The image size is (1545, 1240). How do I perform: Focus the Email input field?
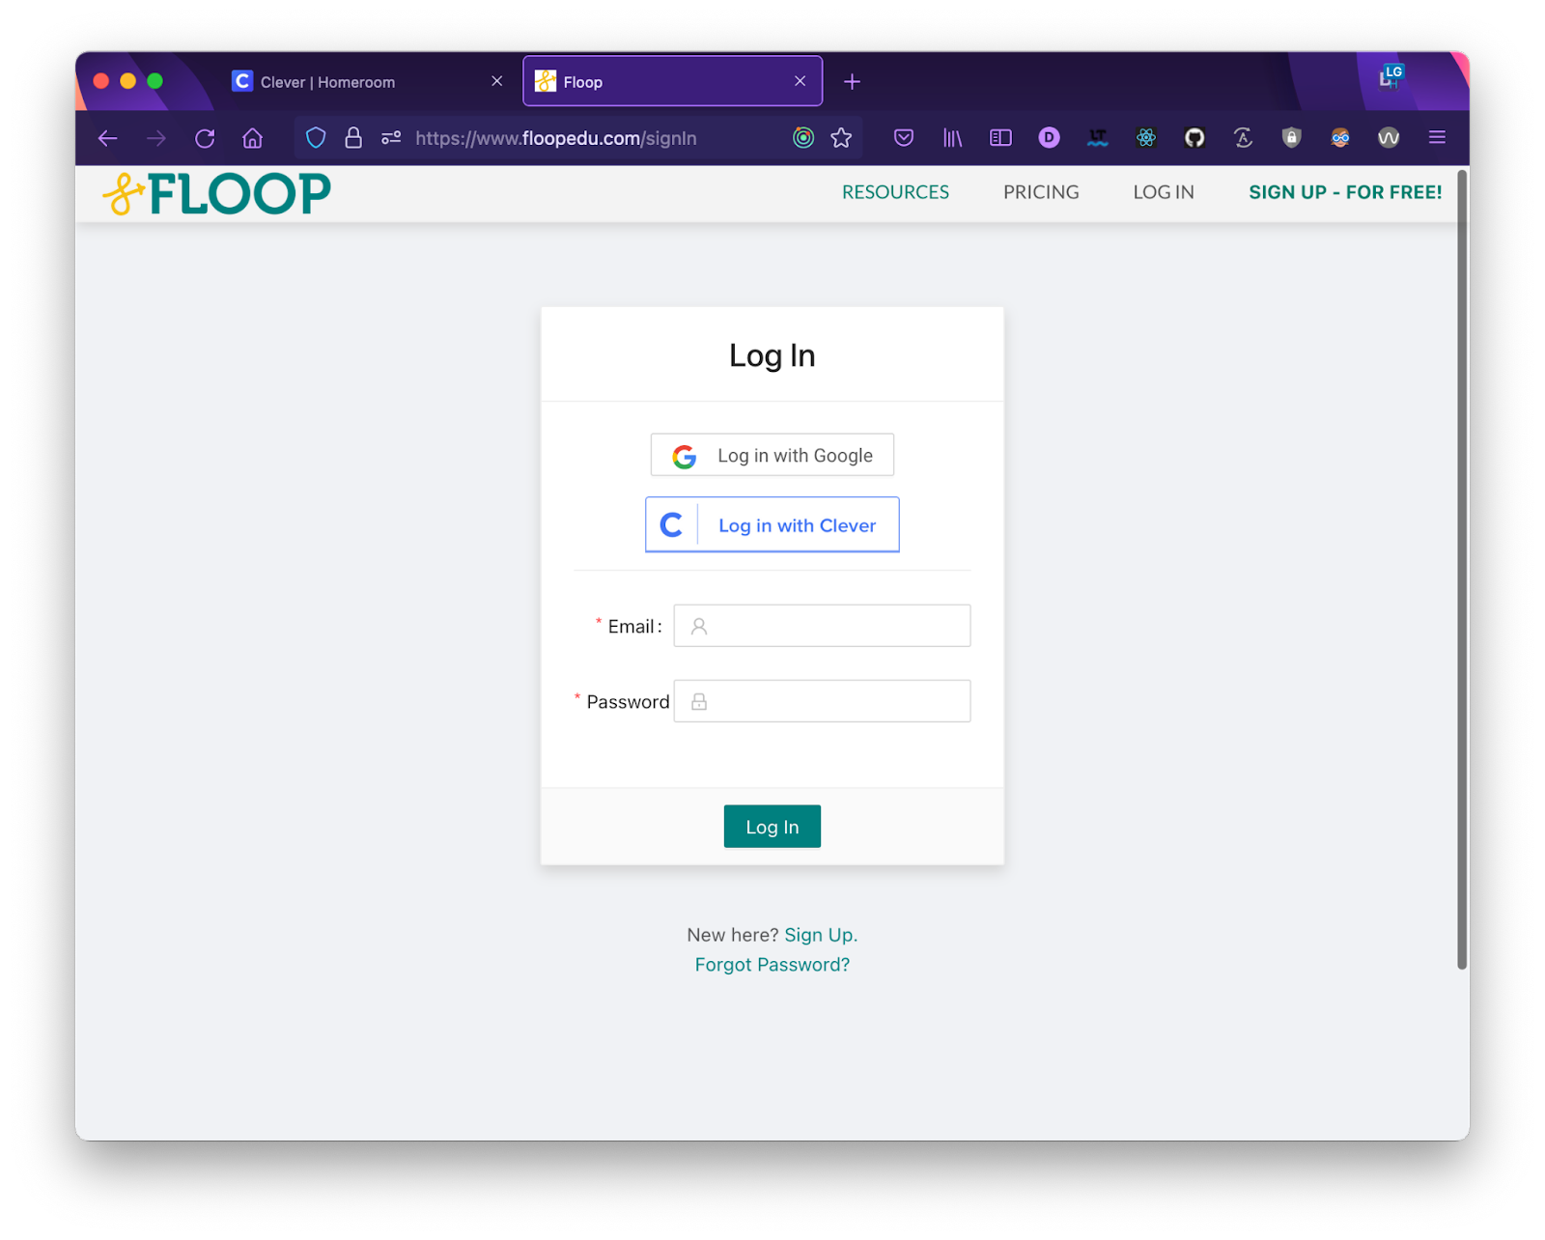(x=822, y=626)
